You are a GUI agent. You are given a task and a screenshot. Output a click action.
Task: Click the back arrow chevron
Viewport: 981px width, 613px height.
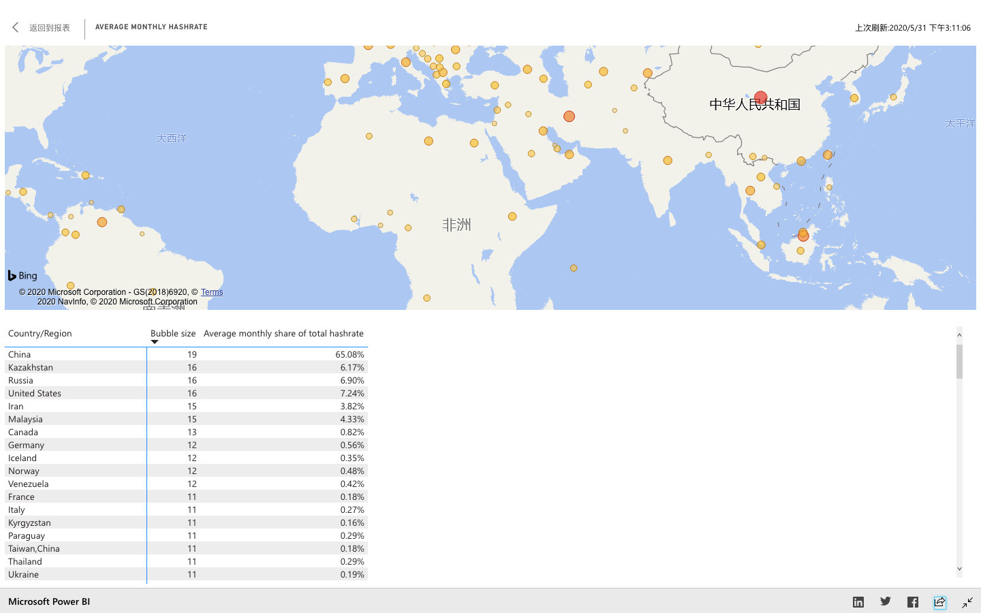pyautogui.click(x=15, y=27)
